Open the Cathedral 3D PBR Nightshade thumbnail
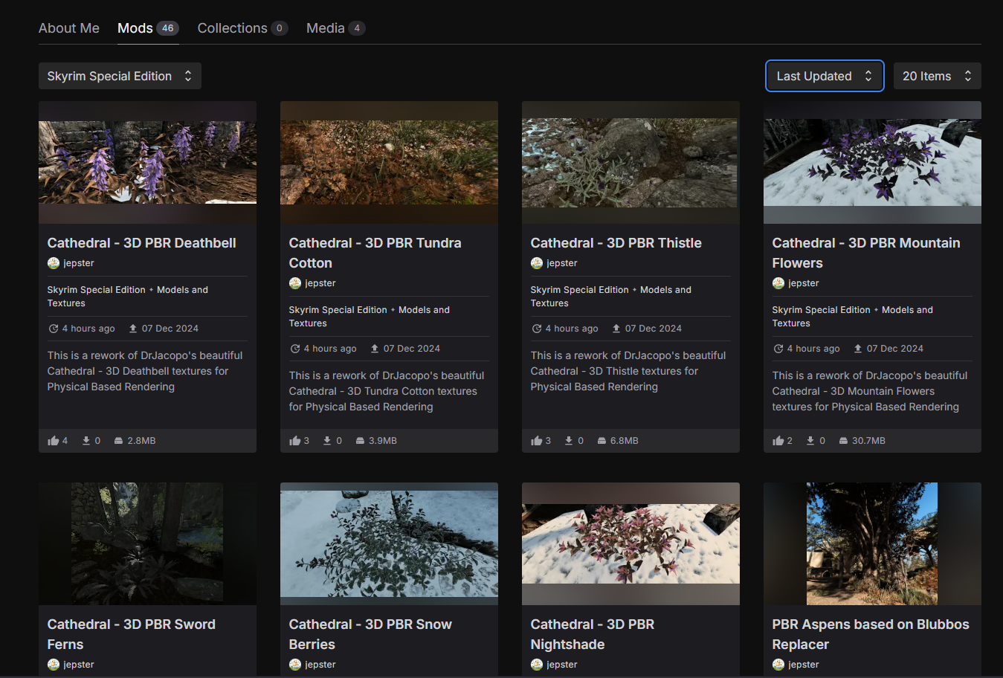 coord(630,543)
